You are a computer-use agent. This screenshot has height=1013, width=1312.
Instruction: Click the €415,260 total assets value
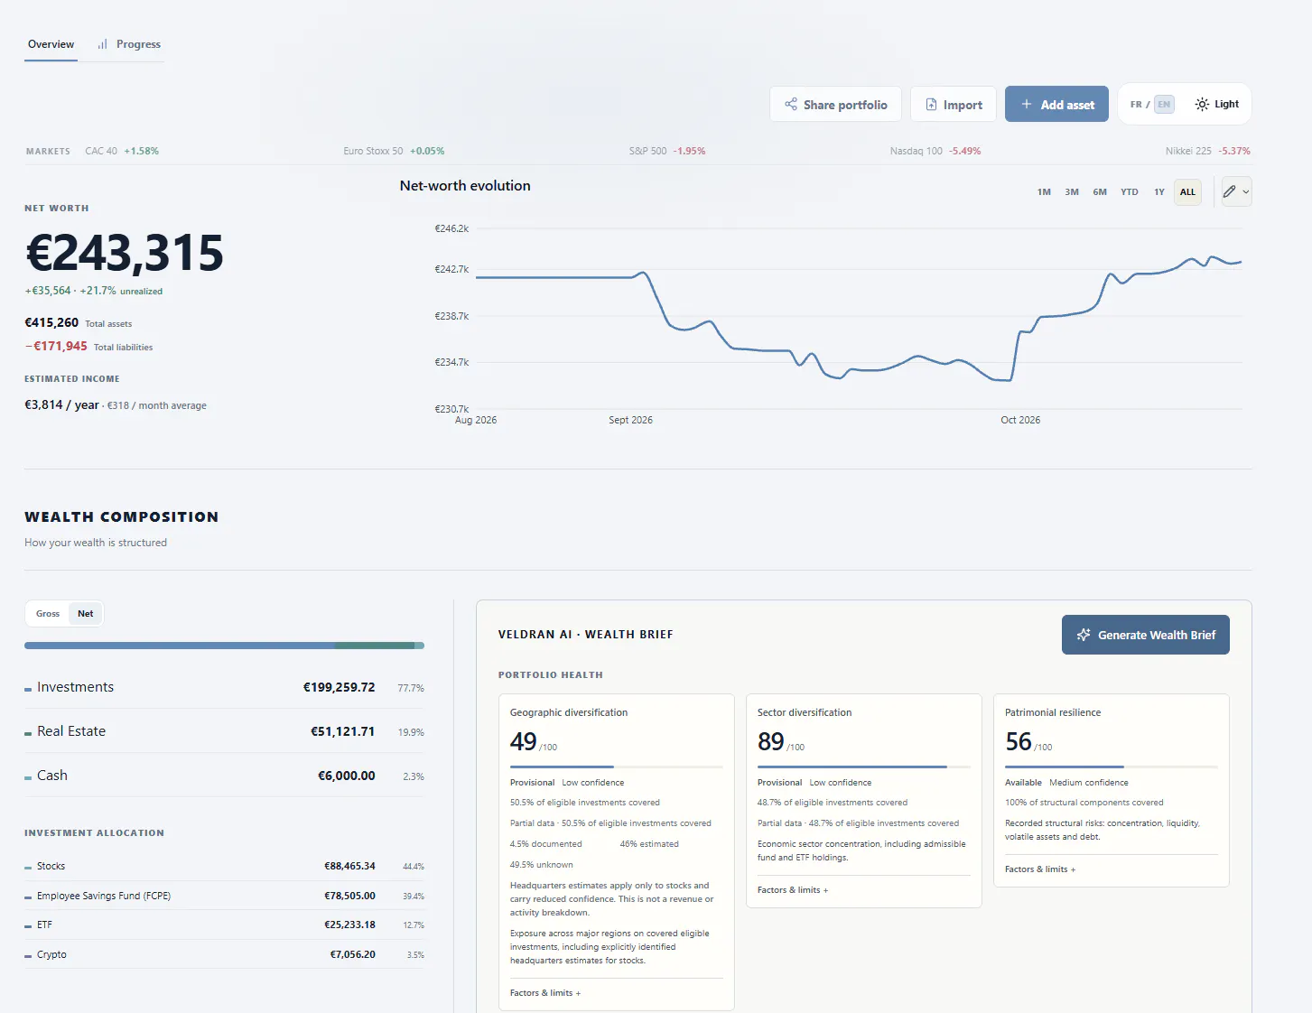pos(51,323)
